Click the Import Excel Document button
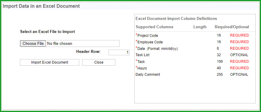Screen dimensions: 261x112 (x=50, y=62)
